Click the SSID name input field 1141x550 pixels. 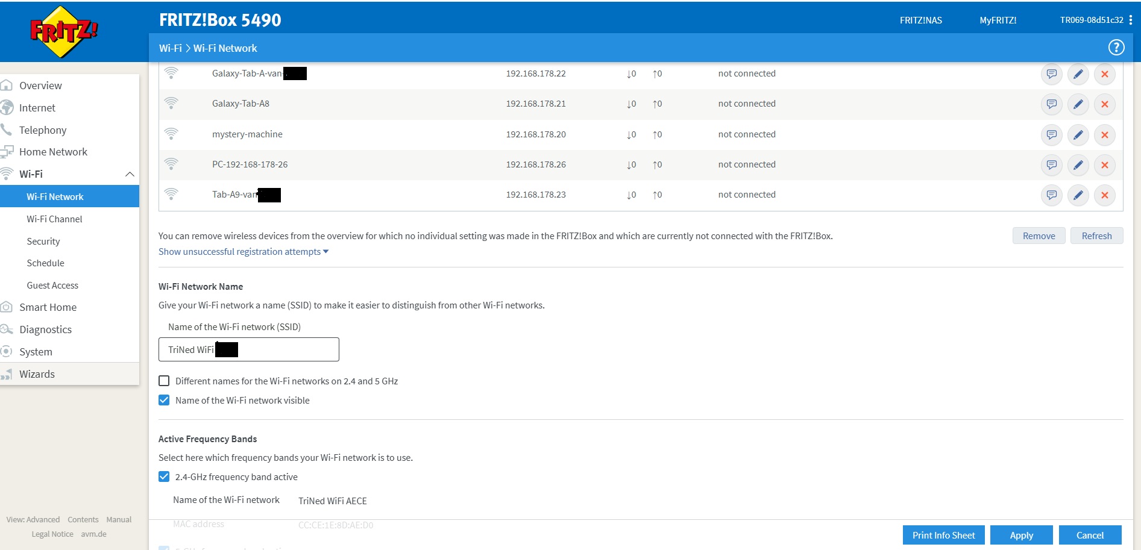click(248, 349)
